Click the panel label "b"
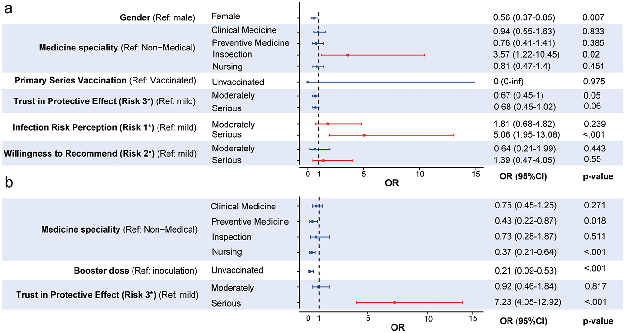This screenshot has height=333, width=625. point(8,183)
